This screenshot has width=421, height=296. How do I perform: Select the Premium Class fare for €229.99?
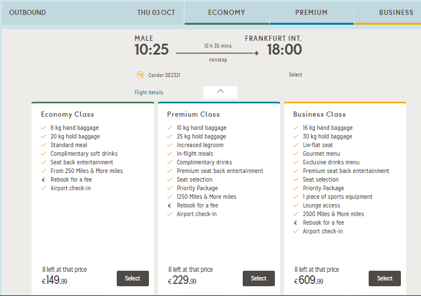tap(259, 278)
